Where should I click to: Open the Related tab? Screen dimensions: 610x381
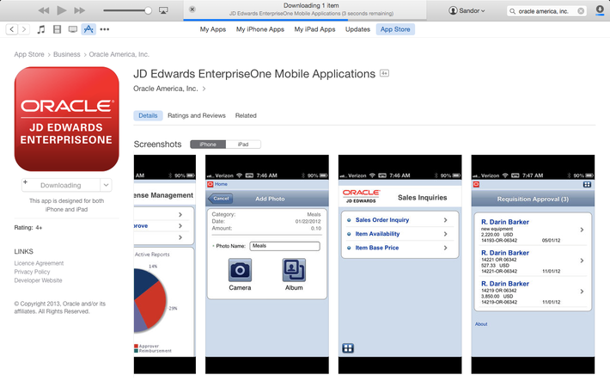[x=246, y=116]
